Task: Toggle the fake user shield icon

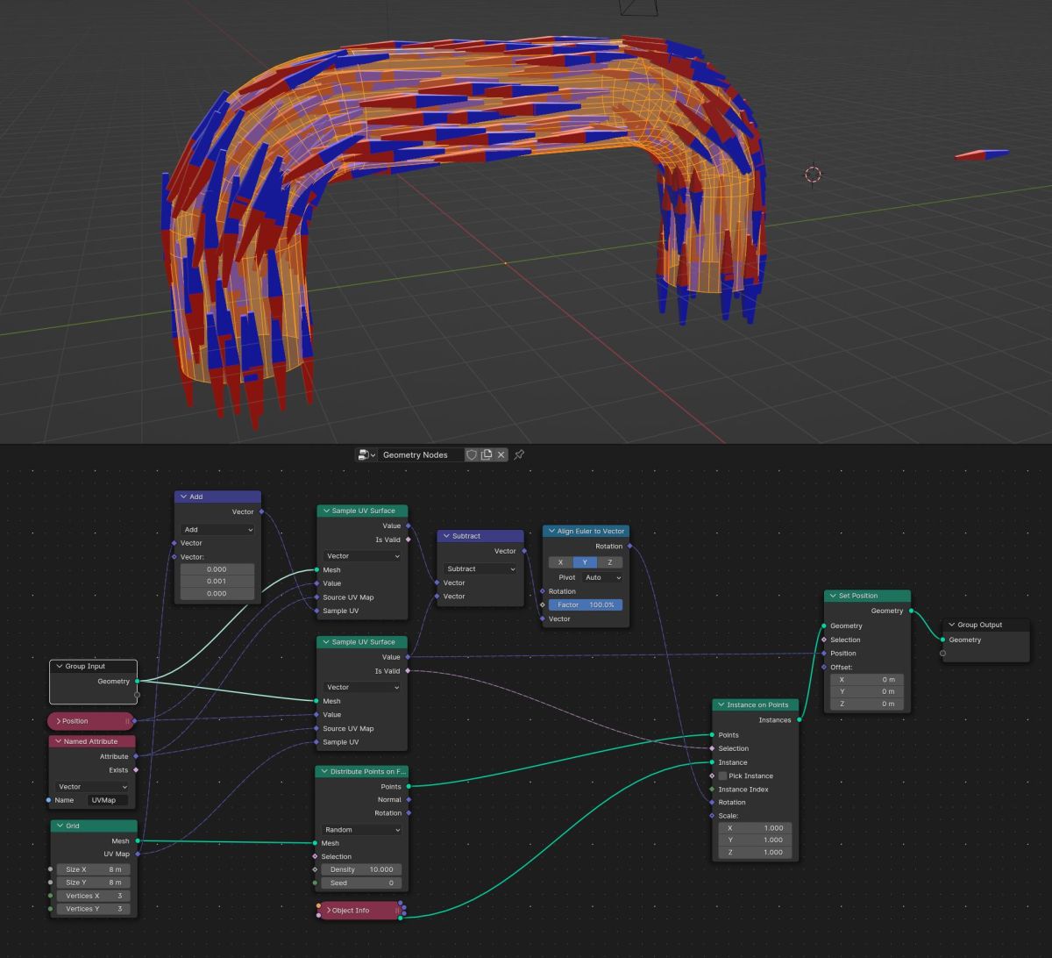Action: (x=472, y=454)
